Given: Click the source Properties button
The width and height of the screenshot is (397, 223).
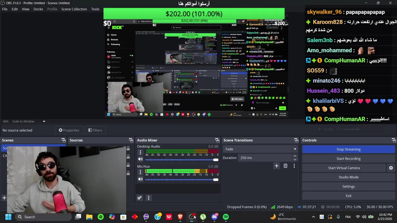Looking at the screenshot, I should [x=69, y=130].
